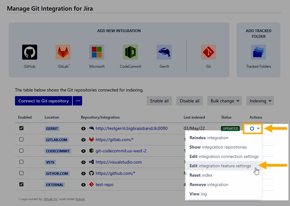Click Connect to Git repository button
The height and width of the screenshot is (206, 290).
click(x=43, y=101)
